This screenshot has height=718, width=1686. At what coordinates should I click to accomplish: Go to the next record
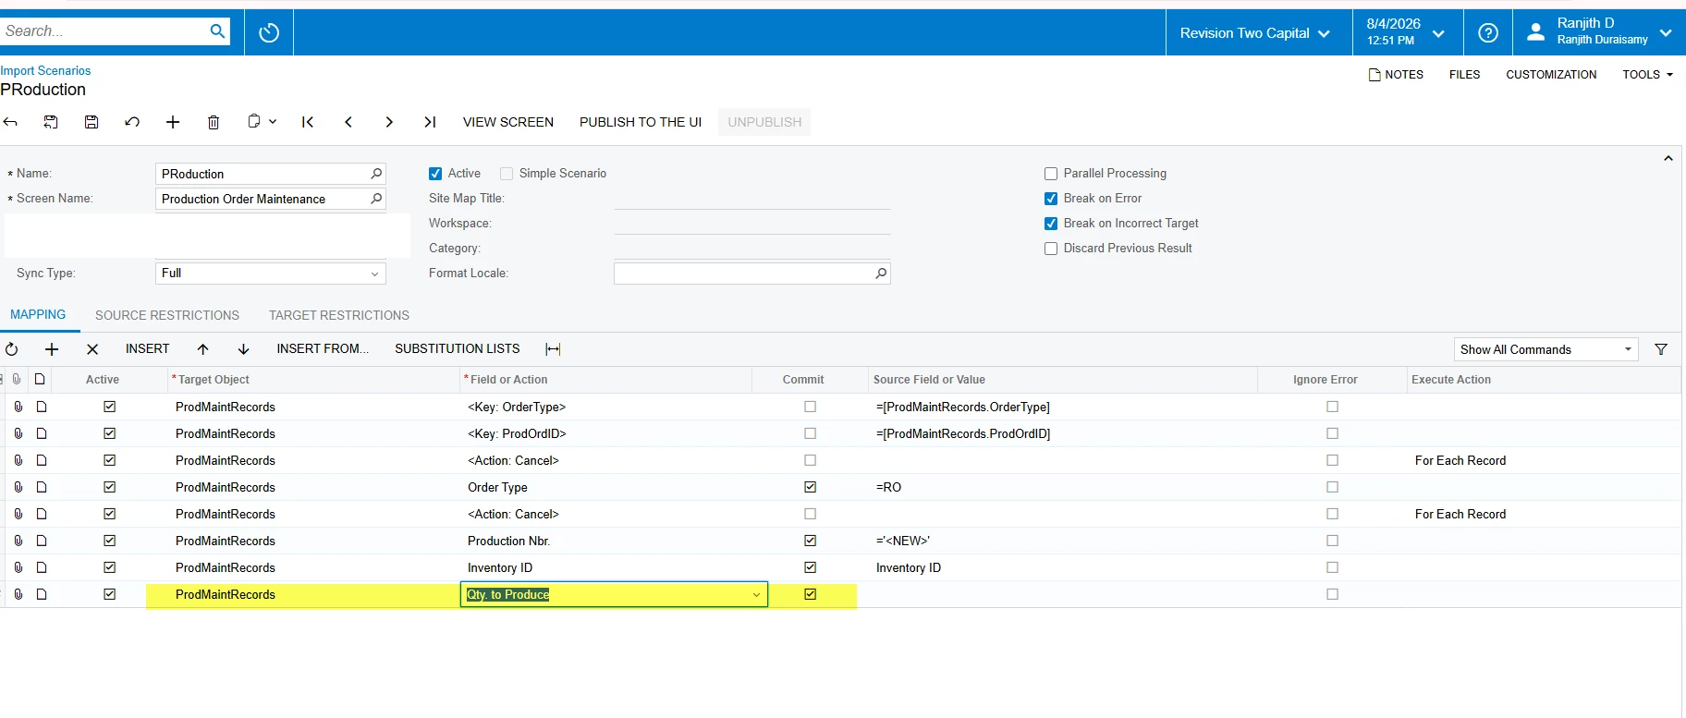click(389, 122)
